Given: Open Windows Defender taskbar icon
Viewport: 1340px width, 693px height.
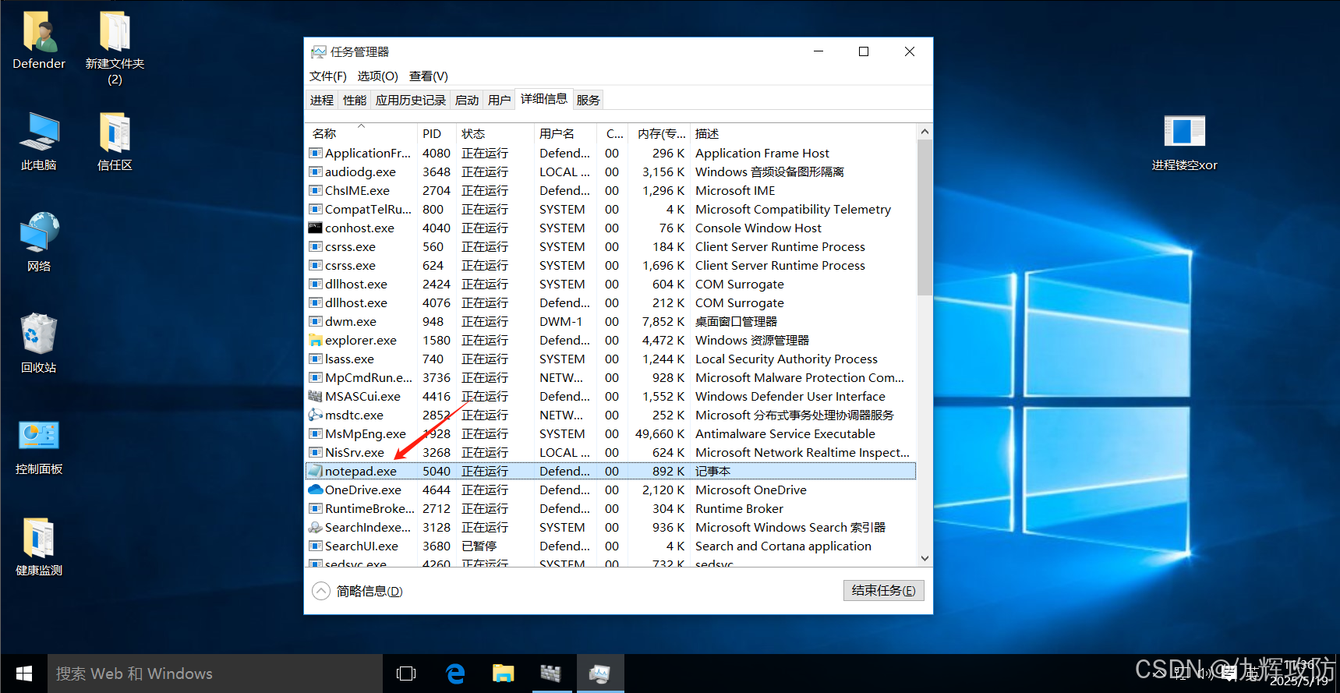Looking at the screenshot, I should 551,674.
